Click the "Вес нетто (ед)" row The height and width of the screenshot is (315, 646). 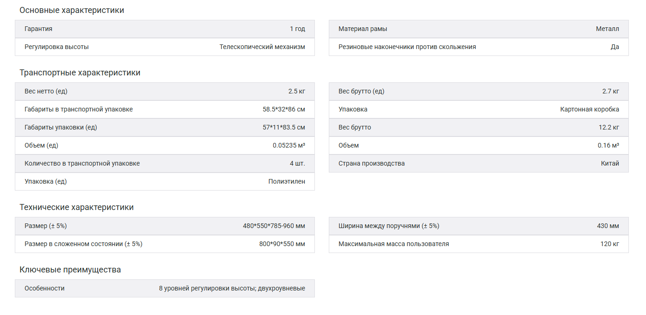click(46, 91)
